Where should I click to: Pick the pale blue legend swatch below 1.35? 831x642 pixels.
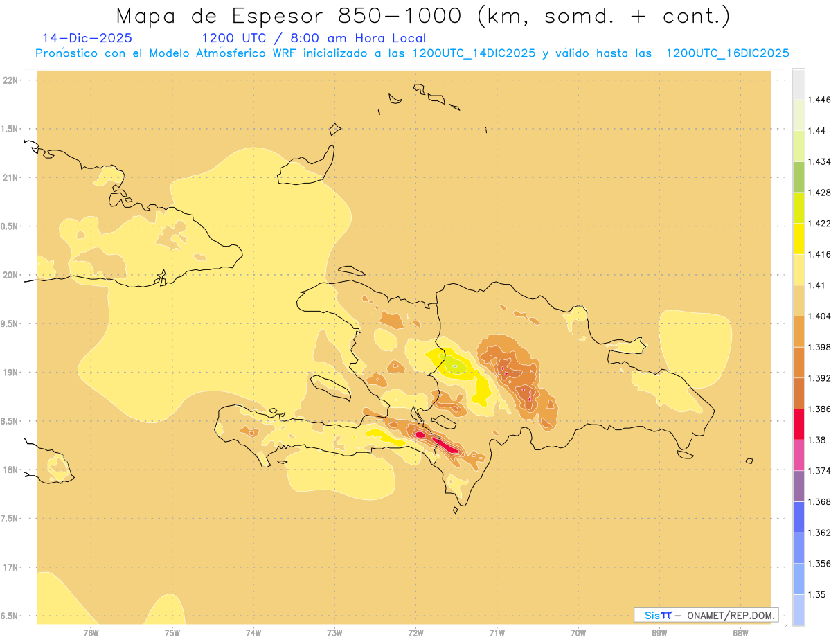(x=798, y=610)
